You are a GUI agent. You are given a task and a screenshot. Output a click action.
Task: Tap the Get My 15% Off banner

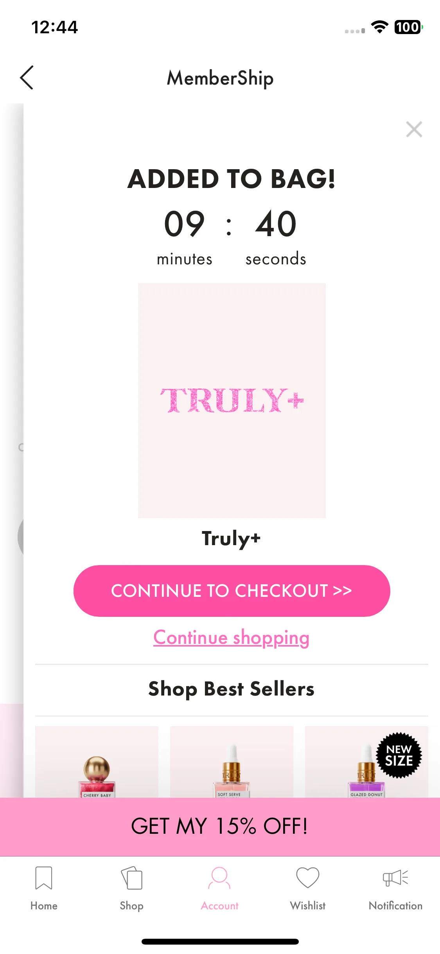click(220, 826)
